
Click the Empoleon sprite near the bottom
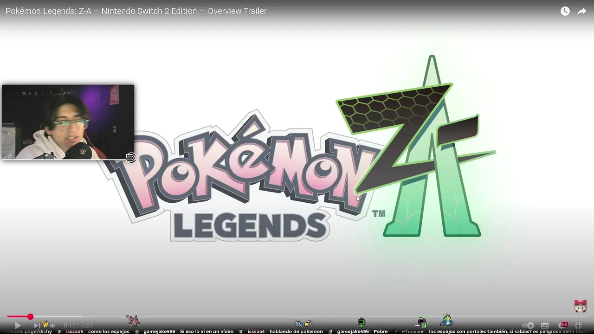coord(446,321)
